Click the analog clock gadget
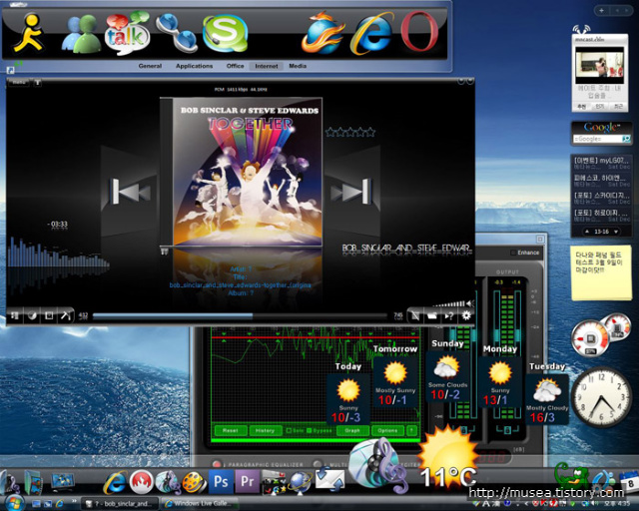The width and height of the screenshot is (639, 511). (601, 397)
